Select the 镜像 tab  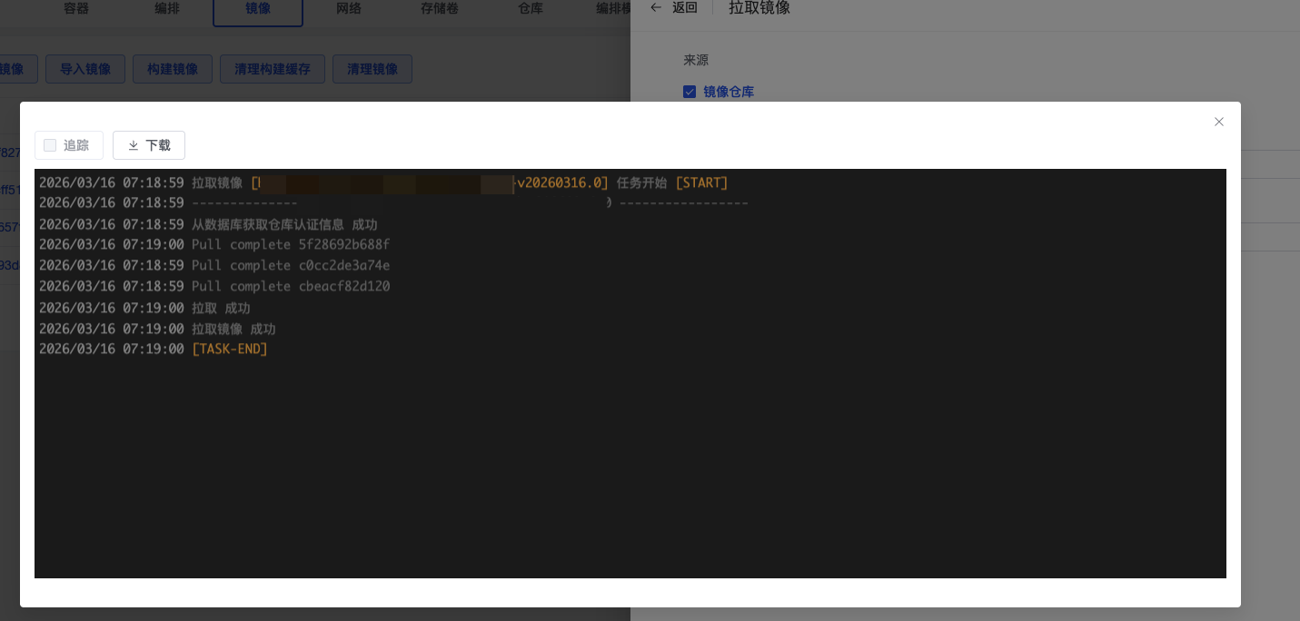[258, 8]
